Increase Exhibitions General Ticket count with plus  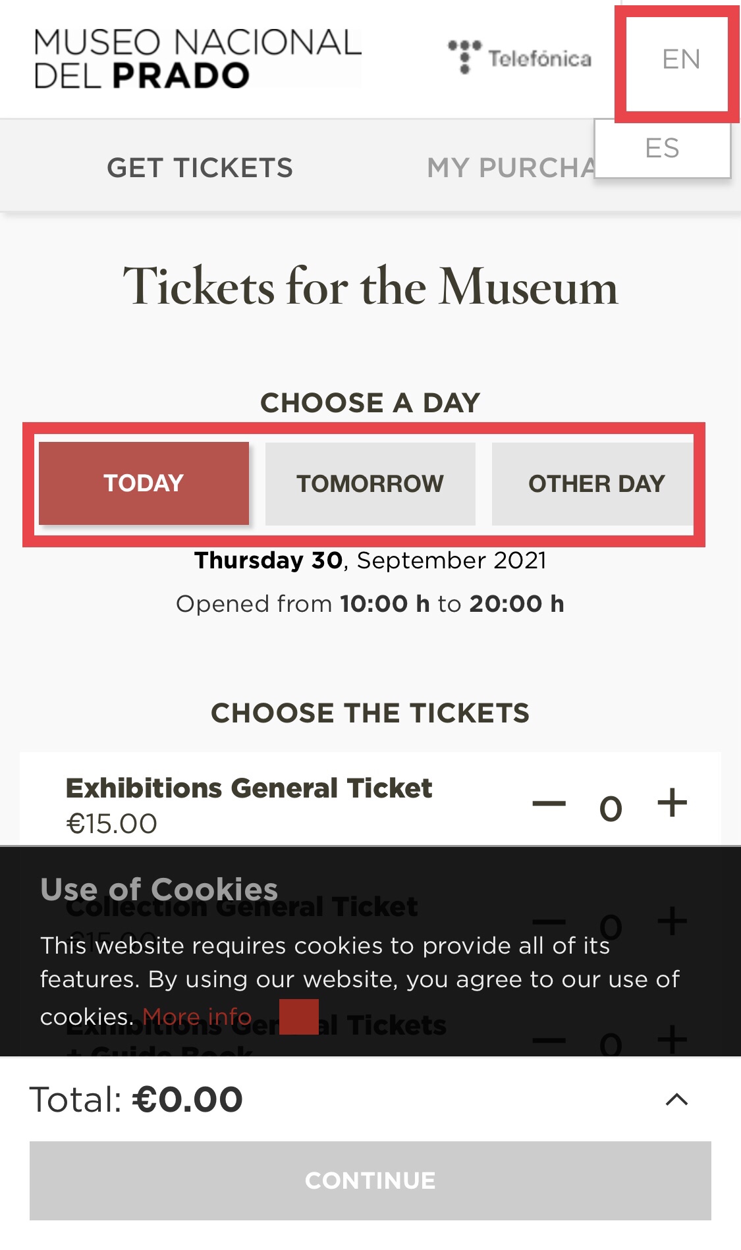click(x=672, y=803)
